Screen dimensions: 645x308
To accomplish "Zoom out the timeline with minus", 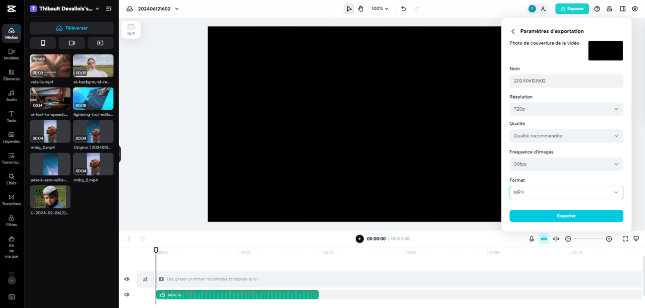I will [568, 239].
